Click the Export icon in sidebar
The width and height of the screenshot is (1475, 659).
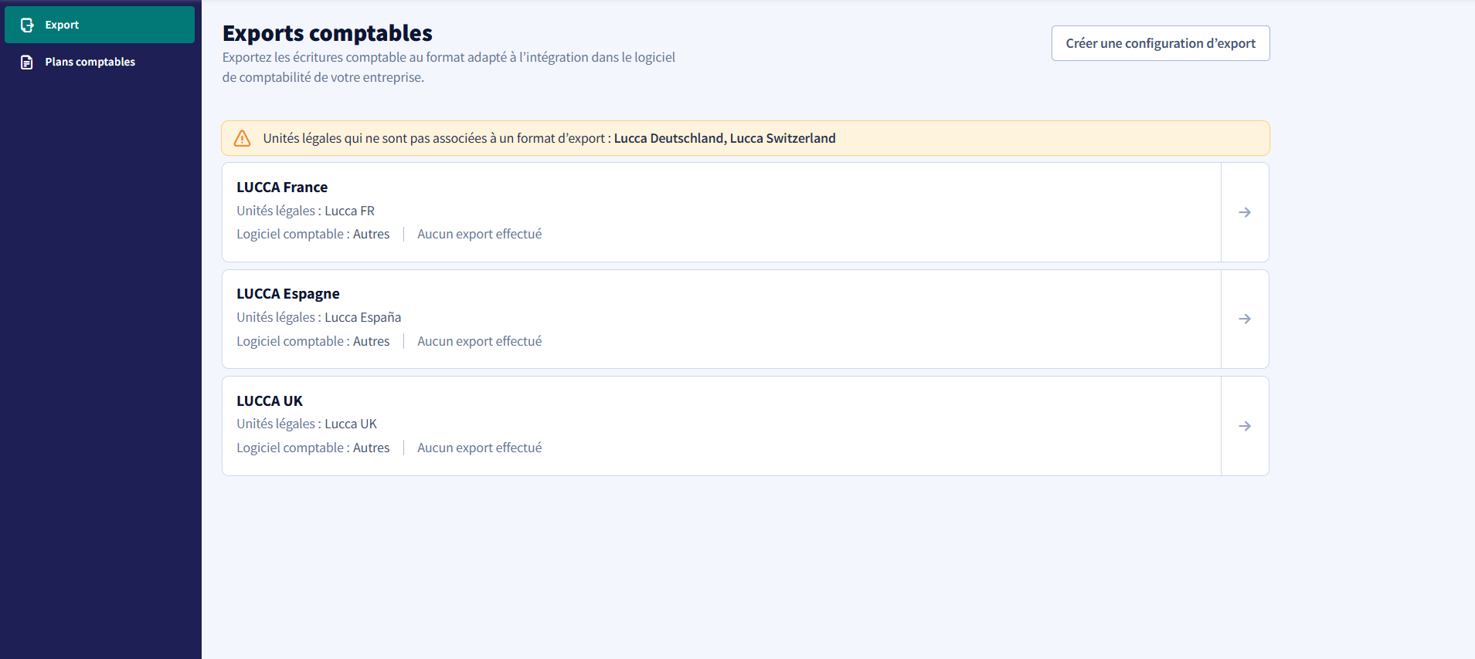point(27,25)
